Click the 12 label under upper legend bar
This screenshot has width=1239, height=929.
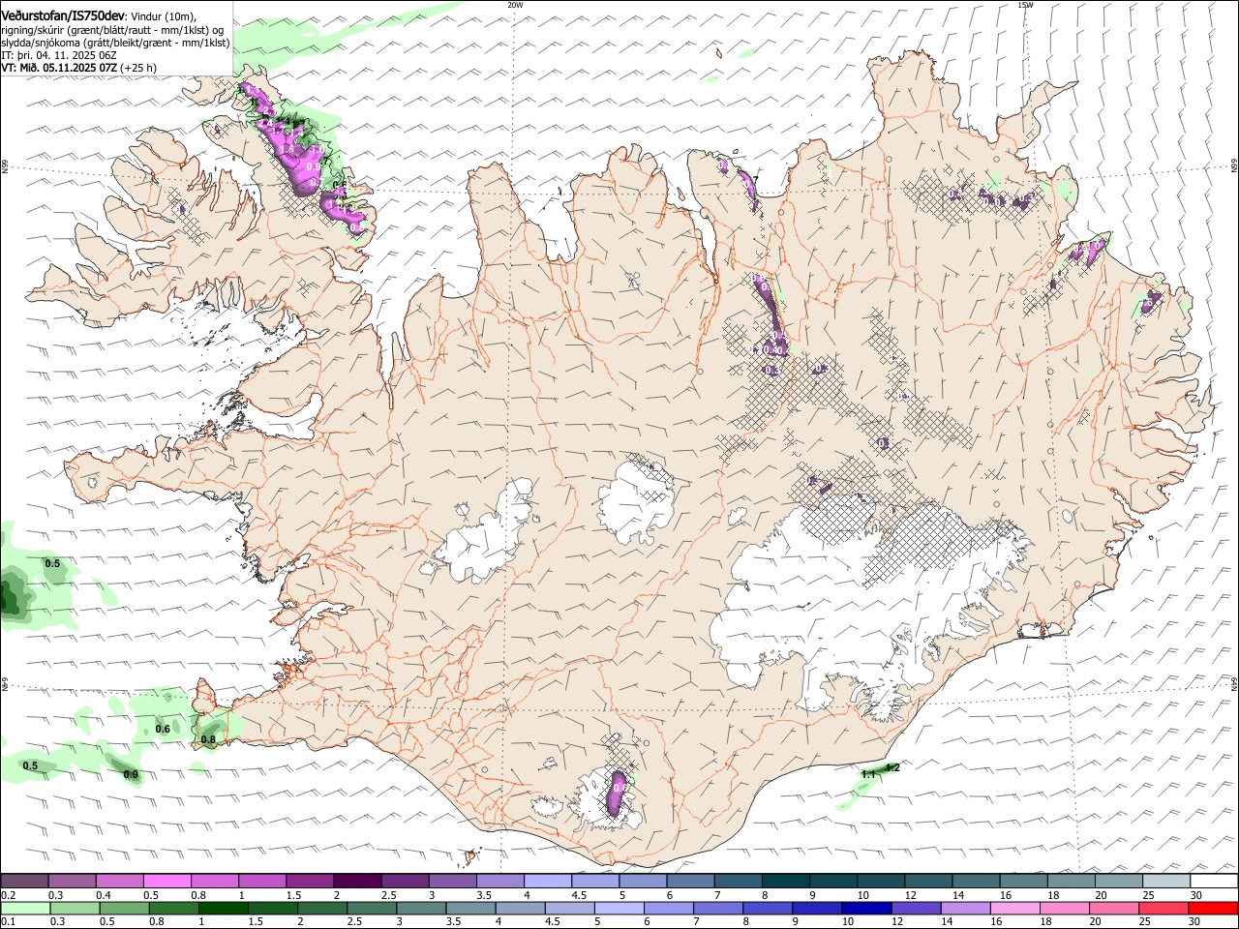point(910,895)
